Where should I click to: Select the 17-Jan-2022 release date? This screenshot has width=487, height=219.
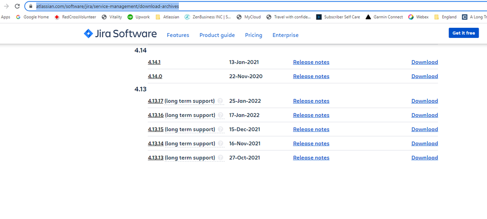point(244,115)
